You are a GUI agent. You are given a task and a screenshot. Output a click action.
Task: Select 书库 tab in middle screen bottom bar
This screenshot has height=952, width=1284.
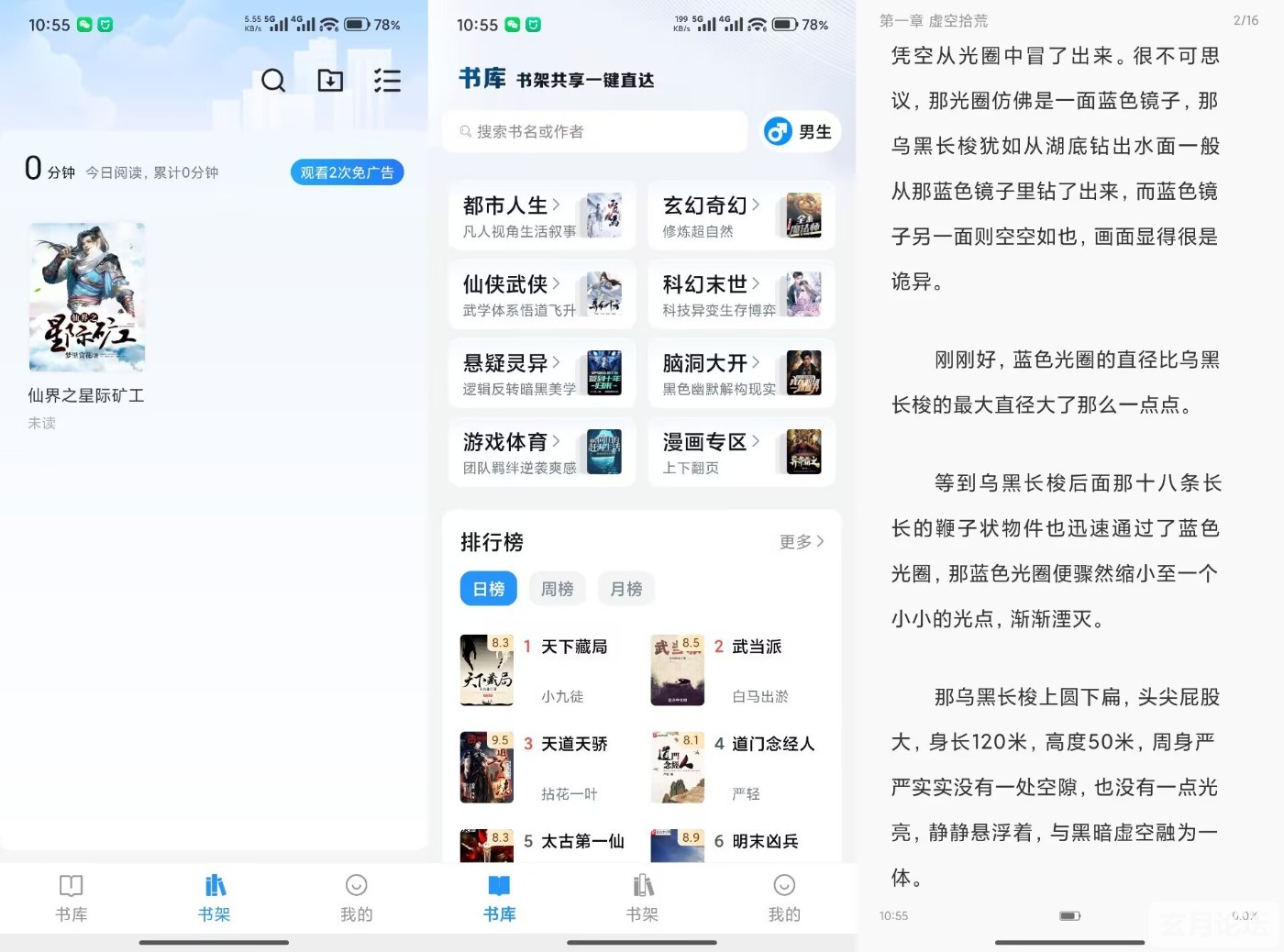pos(500,898)
